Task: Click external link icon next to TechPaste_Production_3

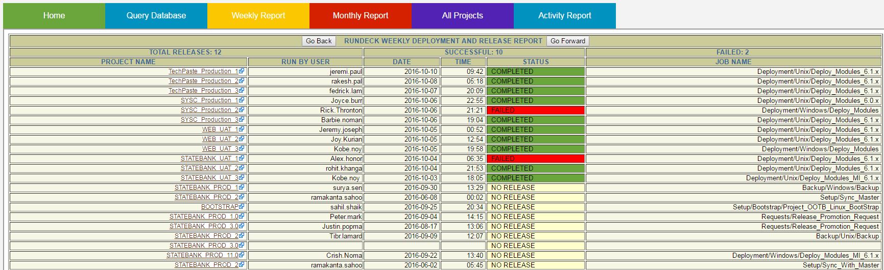Action: (242, 91)
